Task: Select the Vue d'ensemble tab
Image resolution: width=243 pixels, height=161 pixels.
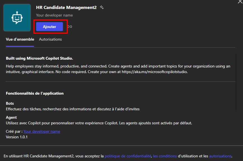Action: pos(20,39)
